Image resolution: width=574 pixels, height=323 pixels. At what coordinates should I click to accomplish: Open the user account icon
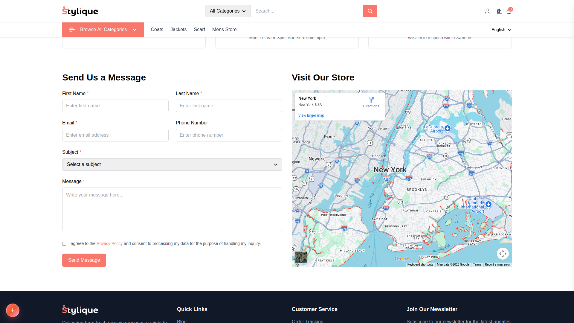[487, 11]
